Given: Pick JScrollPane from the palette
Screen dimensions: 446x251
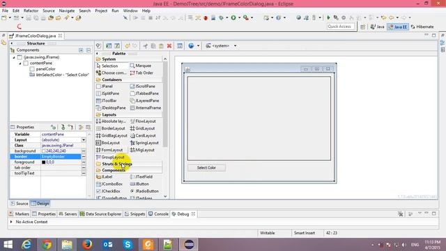Looking at the screenshot, I should [143, 86].
